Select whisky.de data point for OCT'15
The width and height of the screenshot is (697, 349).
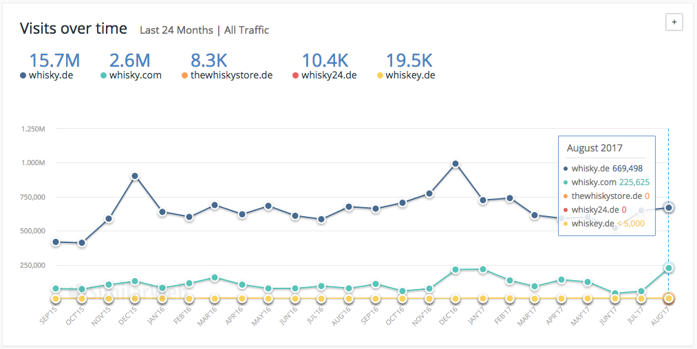(x=82, y=243)
